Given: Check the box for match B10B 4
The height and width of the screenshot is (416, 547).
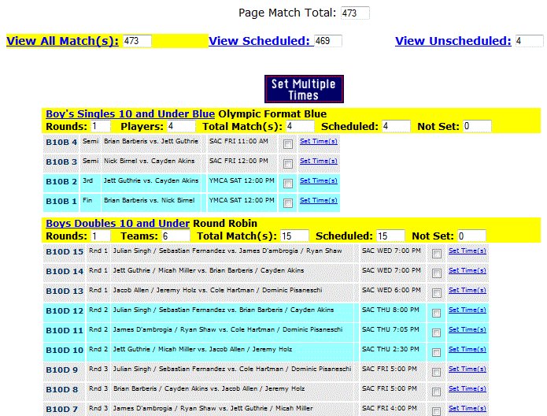Looking at the screenshot, I should [288, 144].
